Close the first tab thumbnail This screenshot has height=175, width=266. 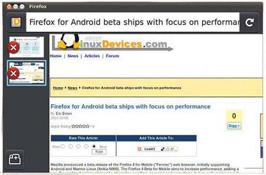tap(13, 48)
